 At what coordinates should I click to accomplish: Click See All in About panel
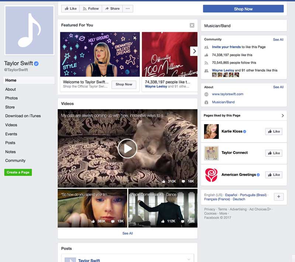pos(278,87)
